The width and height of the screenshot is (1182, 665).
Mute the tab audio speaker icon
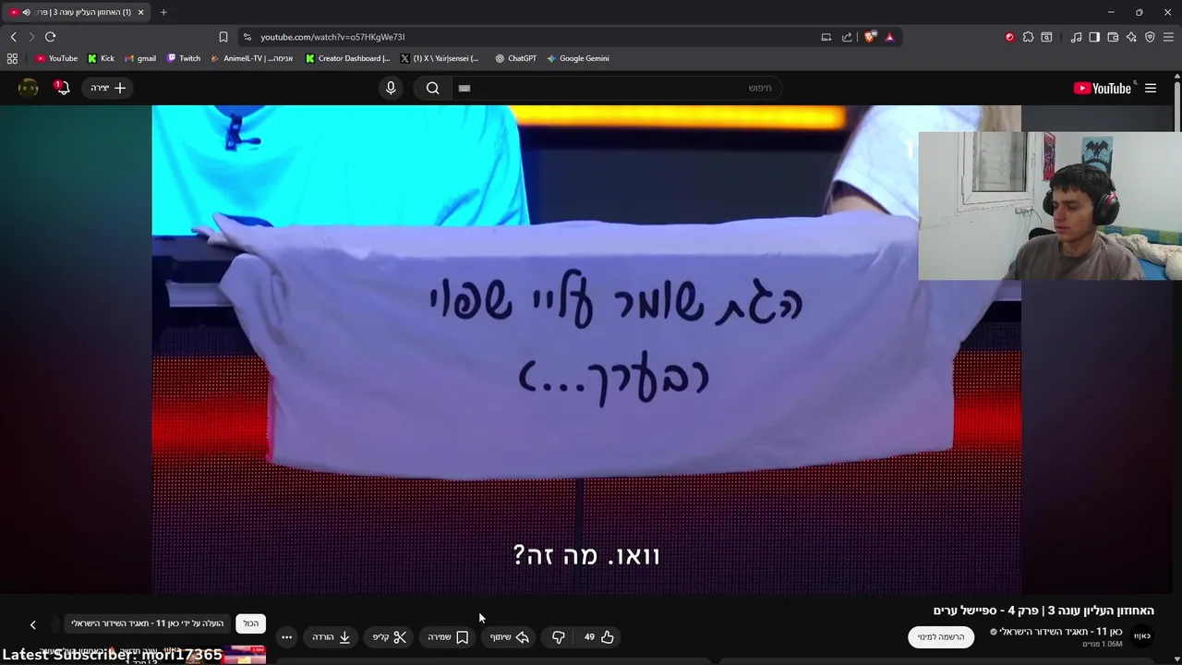coord(26,12)
